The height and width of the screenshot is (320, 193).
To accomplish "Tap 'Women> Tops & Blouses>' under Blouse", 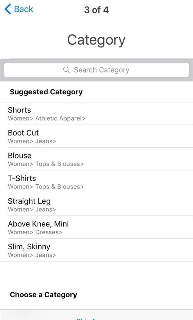I will tap(46, 164).
